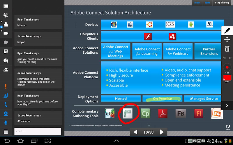Viewport: 233px width, 145px height.
Task: Open the attendees pod icon
Action: tap(6, 24)
